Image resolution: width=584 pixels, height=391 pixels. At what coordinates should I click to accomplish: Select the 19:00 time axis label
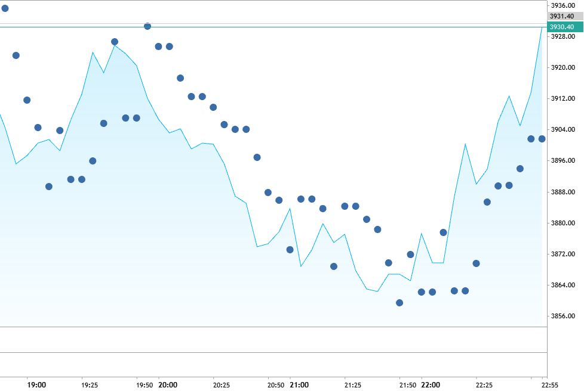pyautogui.click(x=37, y=385)
